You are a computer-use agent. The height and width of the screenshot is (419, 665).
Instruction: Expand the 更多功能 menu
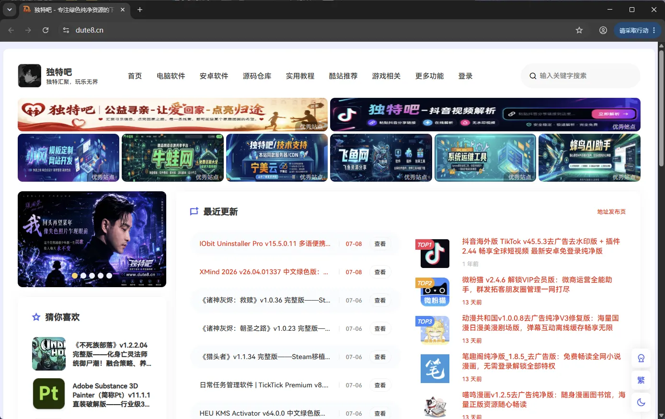[x=430, y=76]
